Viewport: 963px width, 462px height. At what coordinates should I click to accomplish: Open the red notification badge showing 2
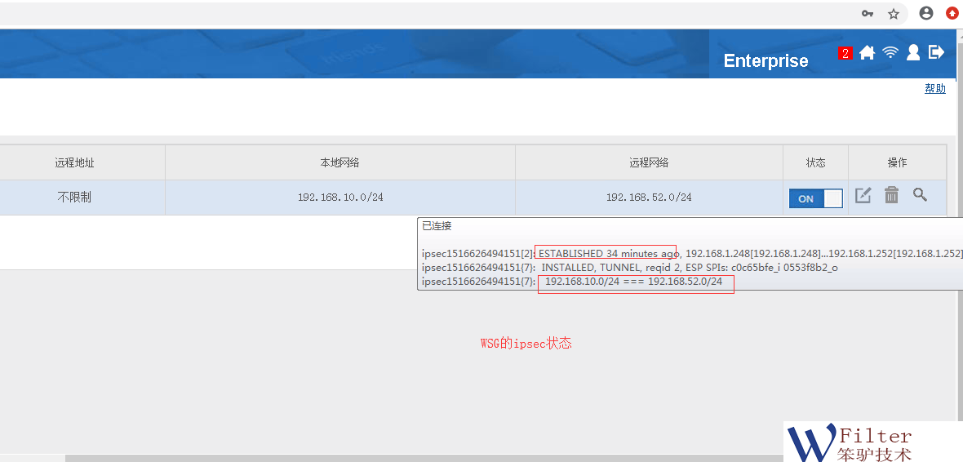[x=845, y=53]
